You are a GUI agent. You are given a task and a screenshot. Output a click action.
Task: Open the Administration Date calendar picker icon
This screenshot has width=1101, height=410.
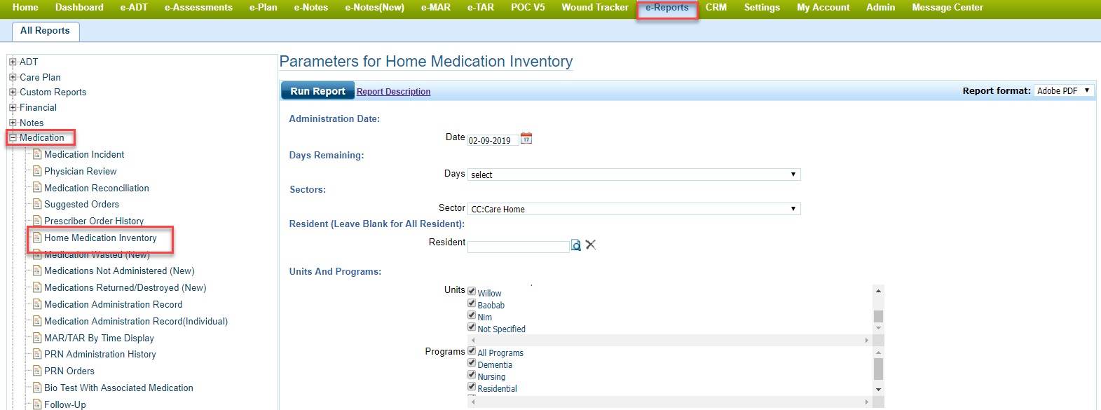pos(526,139)
